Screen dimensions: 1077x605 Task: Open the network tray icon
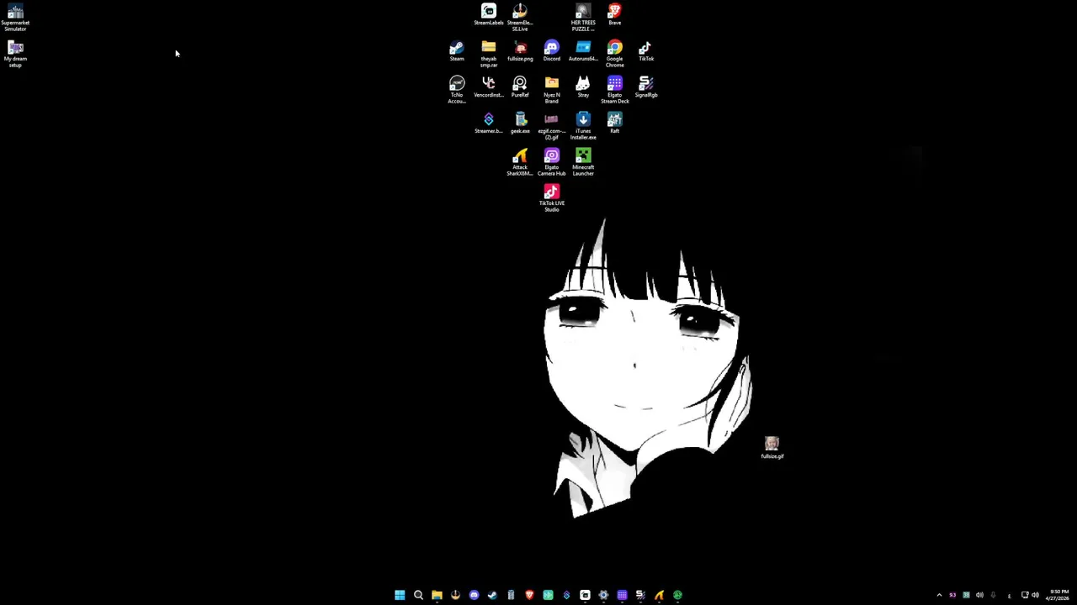(x=1025, y=595)
